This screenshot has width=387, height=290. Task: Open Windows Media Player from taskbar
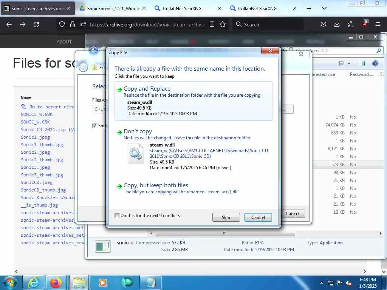103,282
